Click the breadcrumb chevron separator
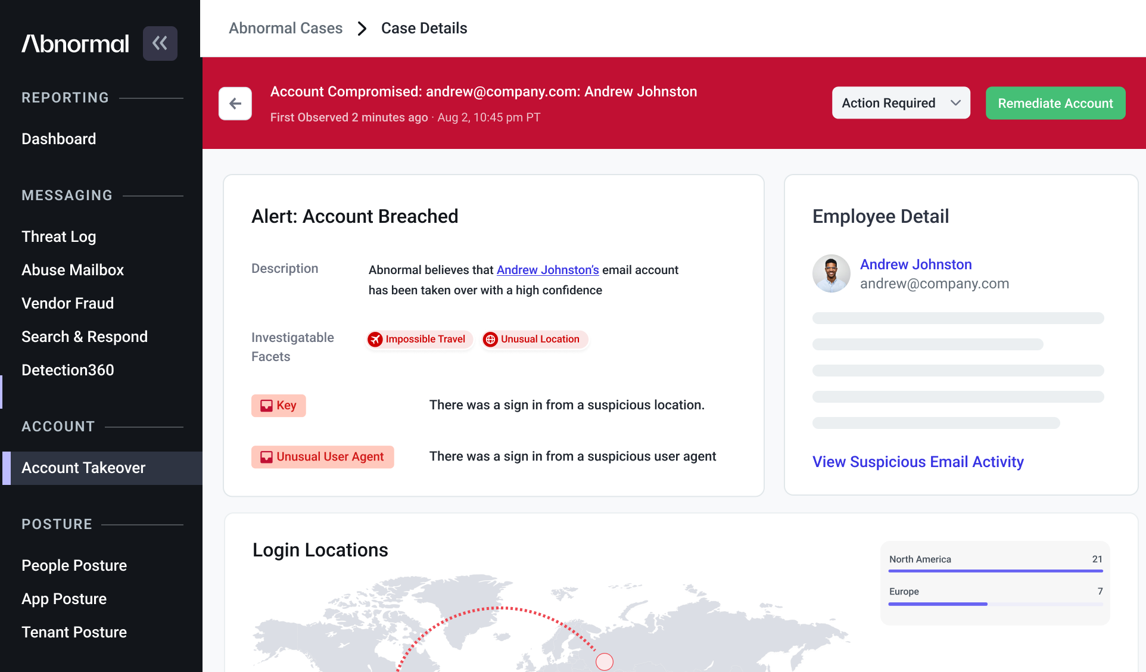This screenshot has width=1146, height=672. coord(362,29)
